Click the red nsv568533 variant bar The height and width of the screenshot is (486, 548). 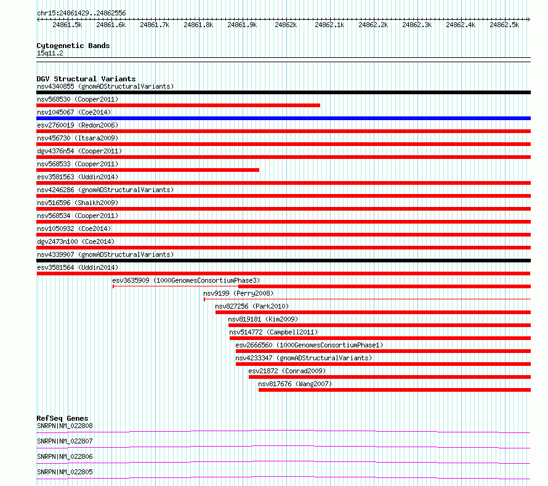pyautogui.click(x=148, y=170)
